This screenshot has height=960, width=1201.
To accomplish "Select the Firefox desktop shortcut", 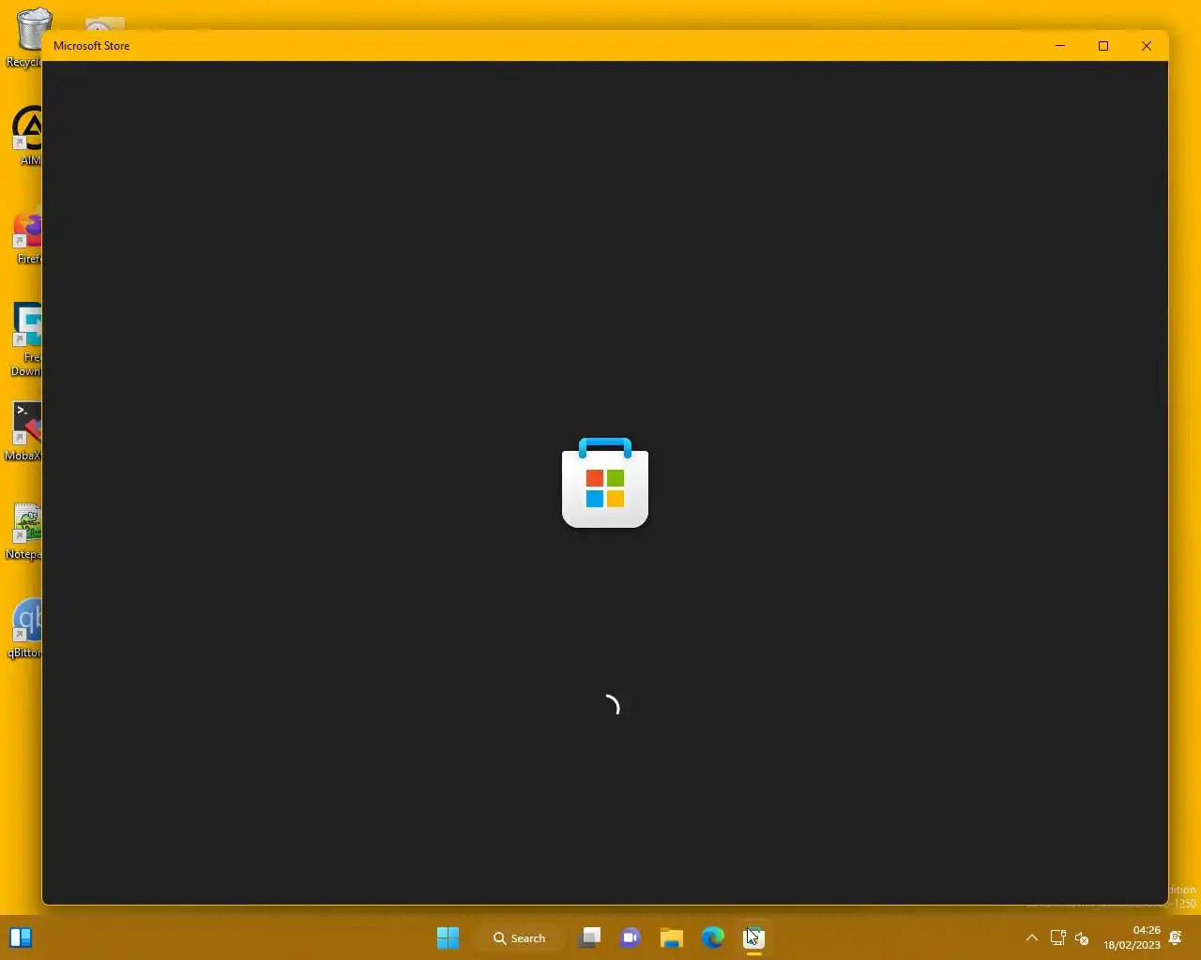I will pyautogui.click(x=28, y=234).
